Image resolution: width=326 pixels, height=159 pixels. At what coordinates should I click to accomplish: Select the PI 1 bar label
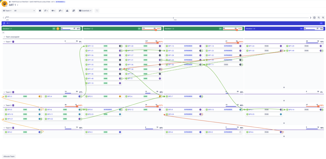pyautogui.click(x=8, y=23)
